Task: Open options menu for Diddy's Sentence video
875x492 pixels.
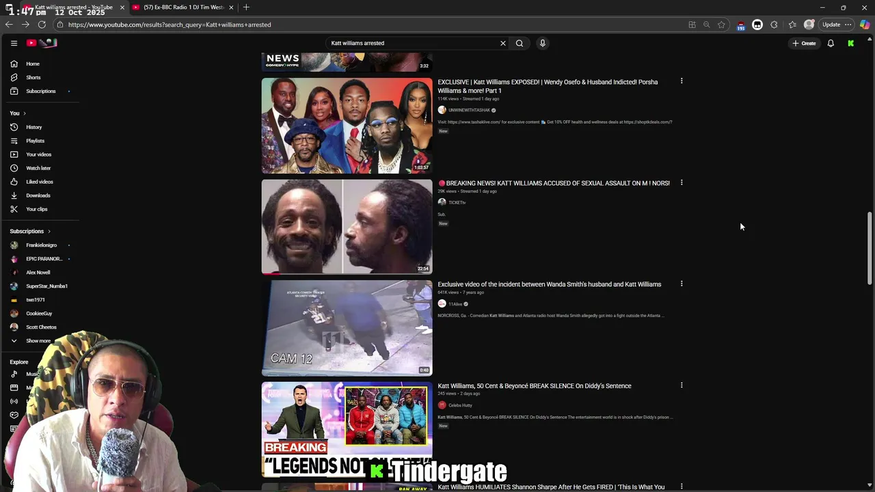Action: [682, 385]
